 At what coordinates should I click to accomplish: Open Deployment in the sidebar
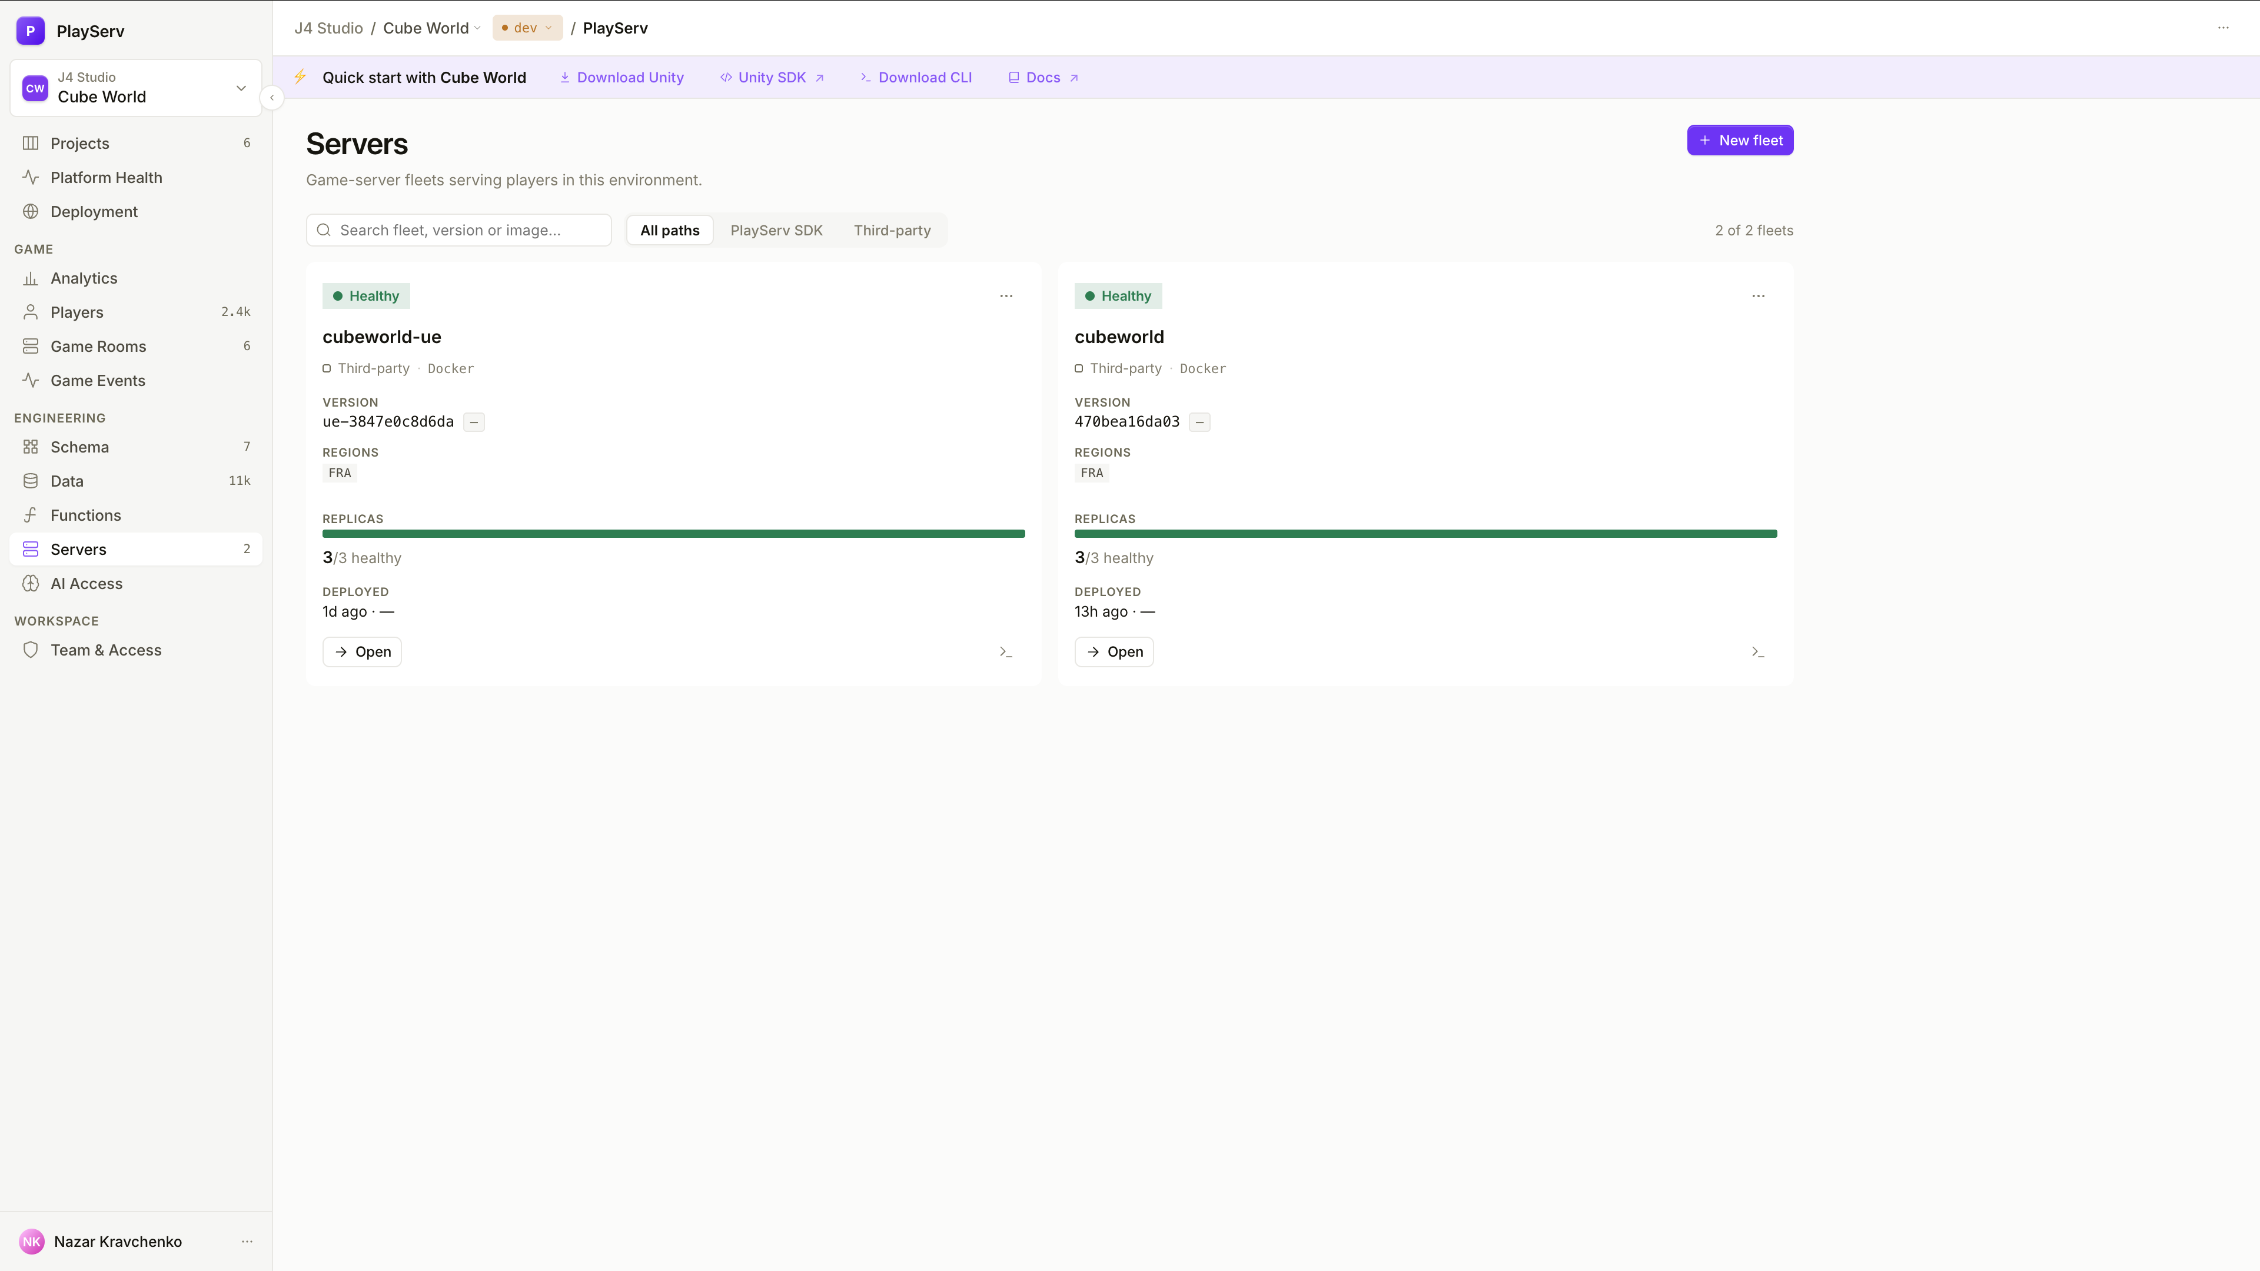136,211
